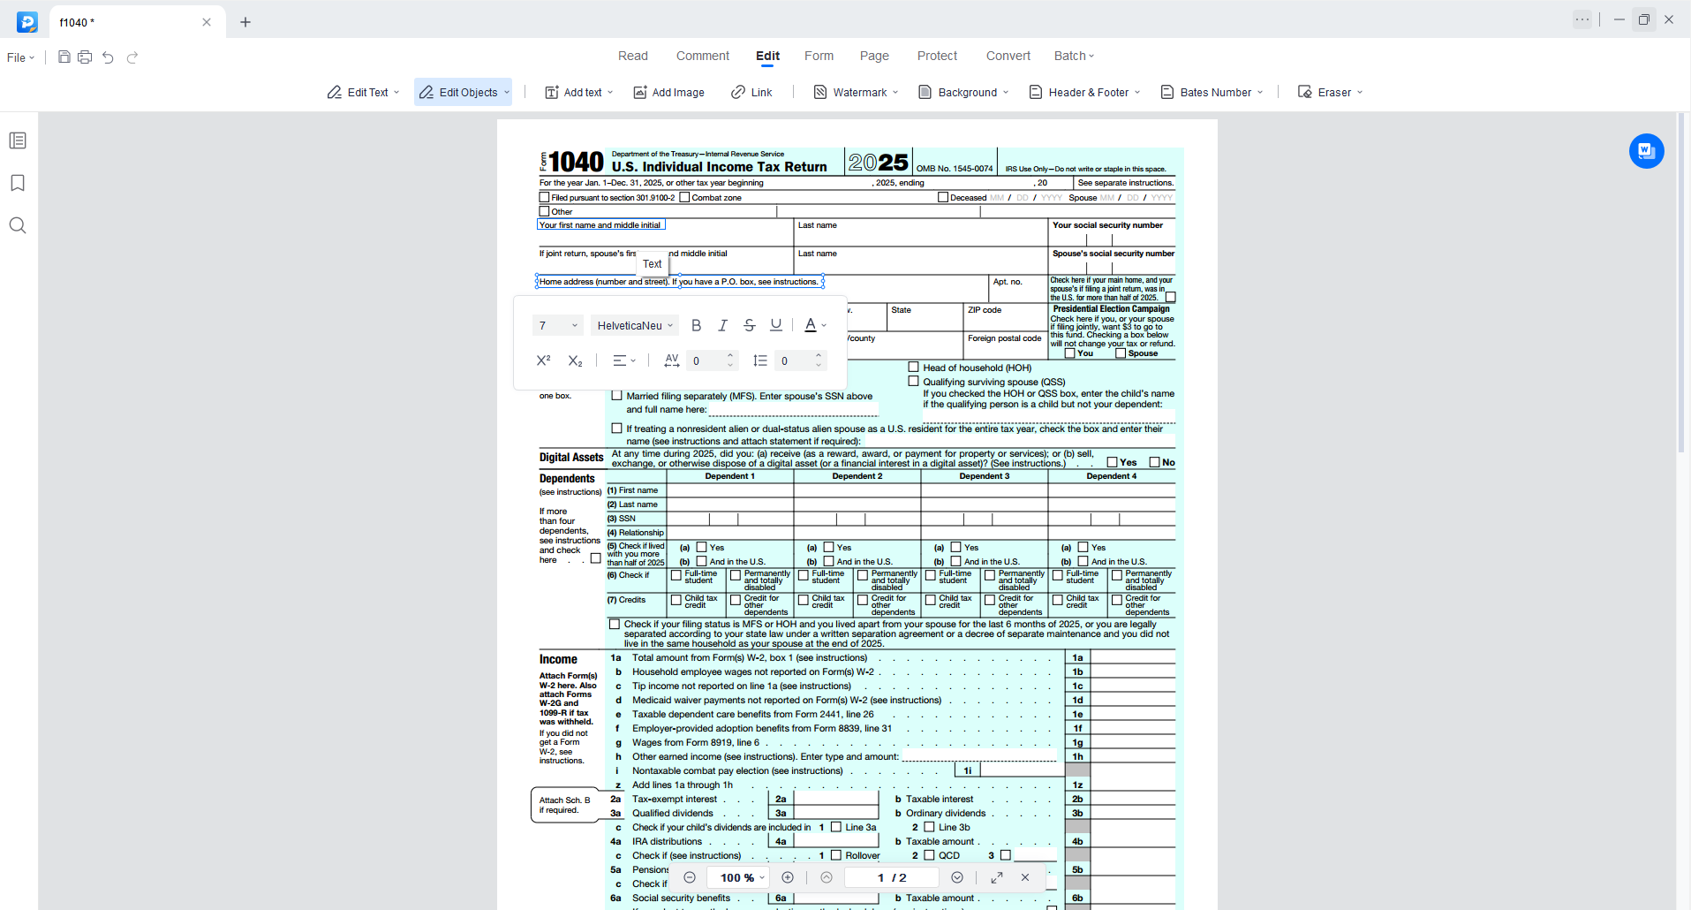1691x910 pixels.
Task: Open document search
Action: click(18, 225)
